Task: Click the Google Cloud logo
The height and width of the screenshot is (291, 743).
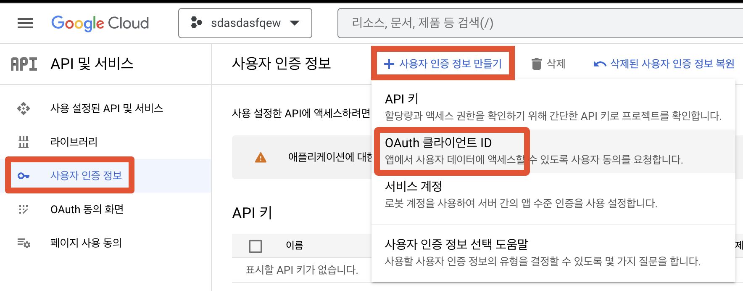Action: coord(100,23)
